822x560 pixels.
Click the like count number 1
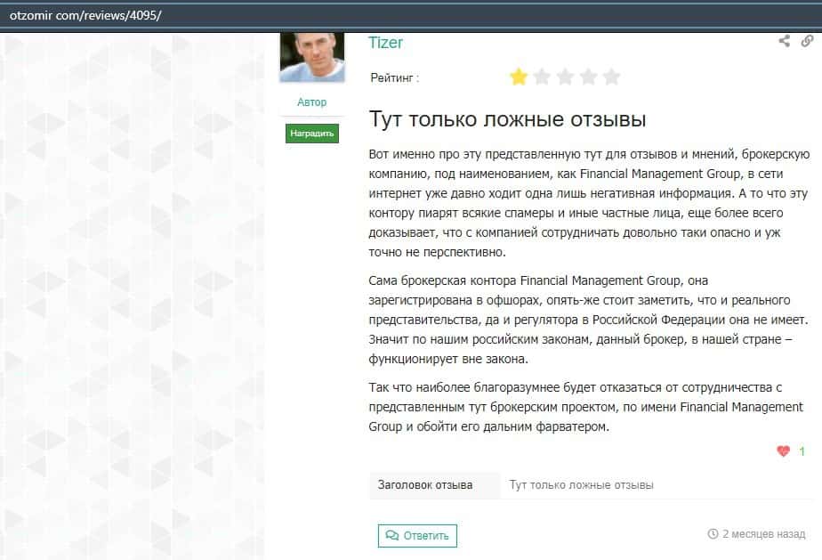tap(802, 451)
